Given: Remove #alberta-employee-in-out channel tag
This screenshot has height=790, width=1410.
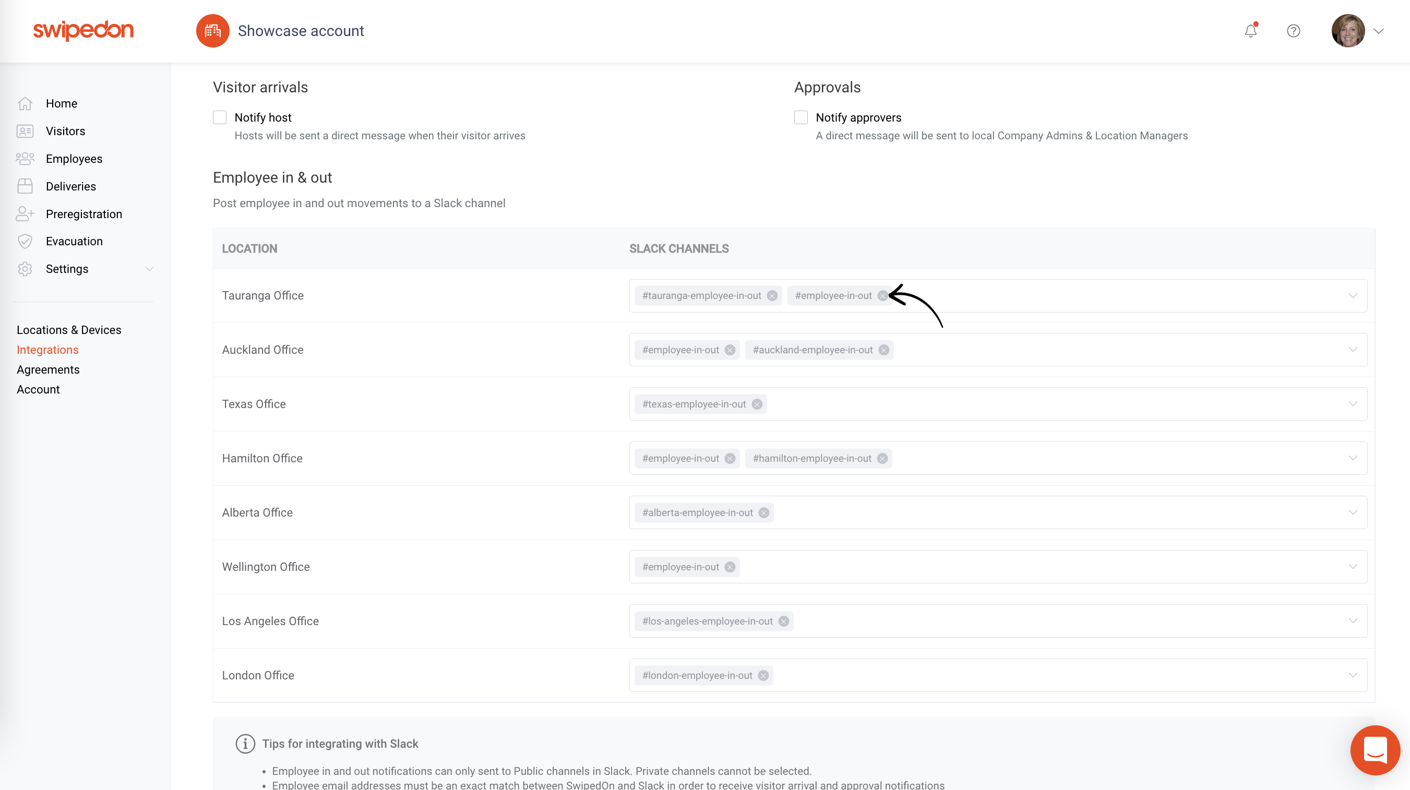Looking at the screenshot, I should [763, 512].
